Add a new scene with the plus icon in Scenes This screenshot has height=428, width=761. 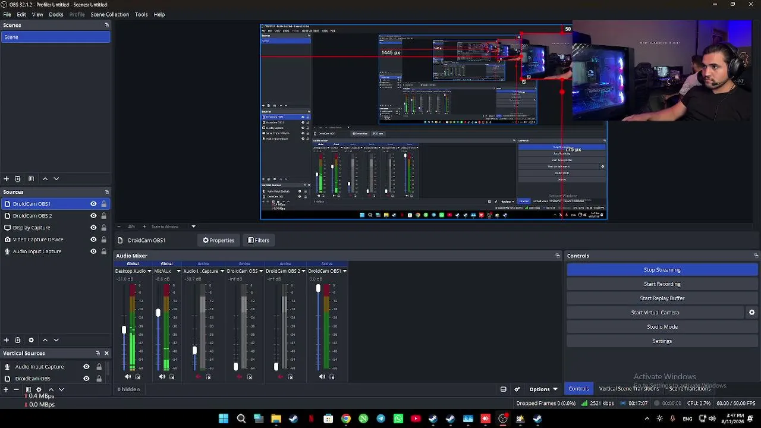[x=6, y=178]
